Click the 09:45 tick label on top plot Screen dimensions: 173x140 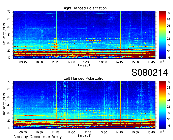tap(23, 62)
